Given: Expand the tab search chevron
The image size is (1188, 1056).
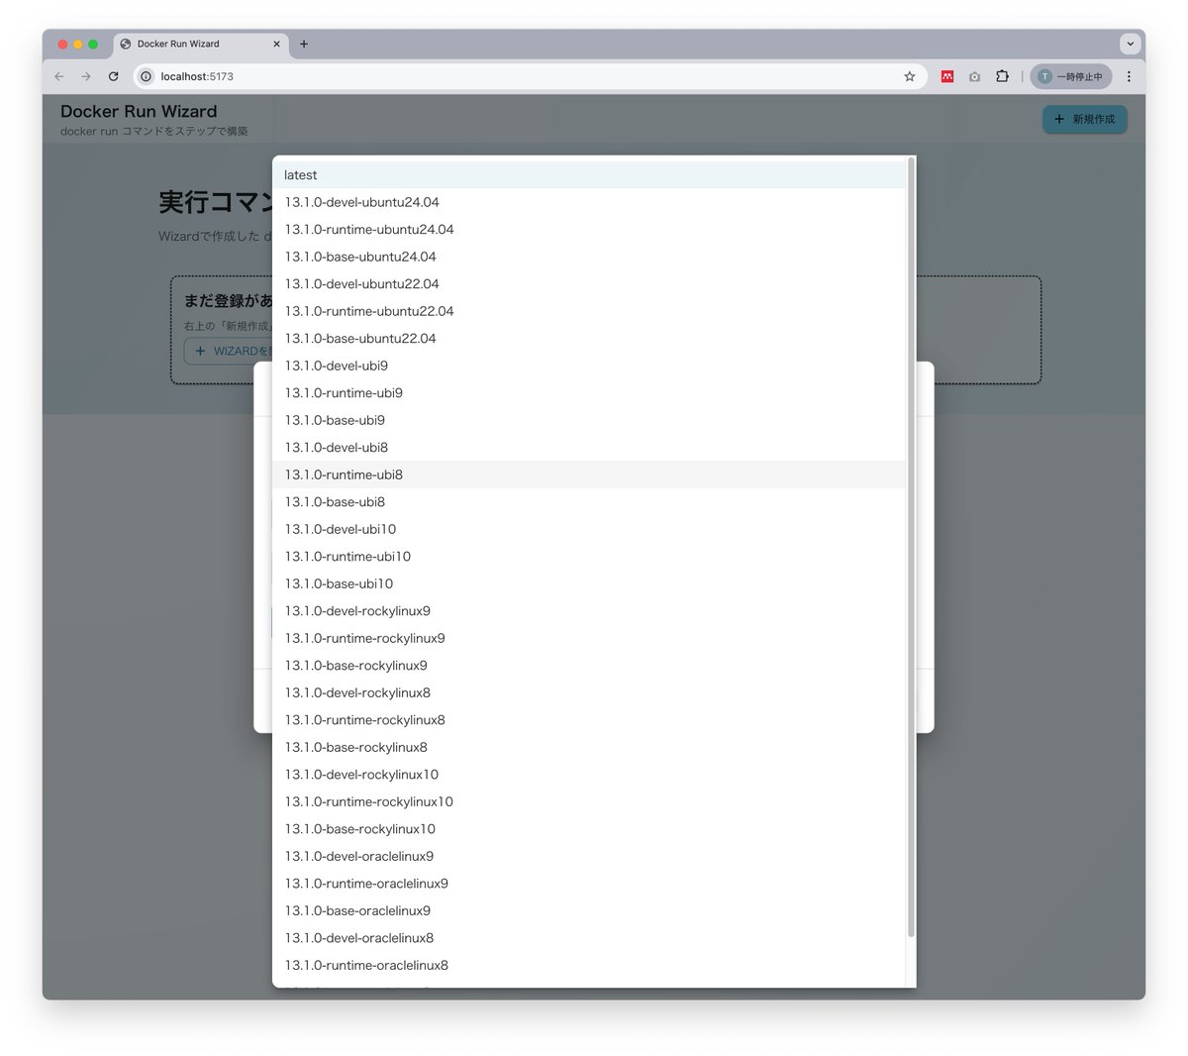Looking at the screenshot, I should point(1130,44).
